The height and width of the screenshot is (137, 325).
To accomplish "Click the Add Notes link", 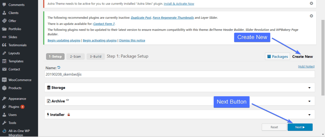I will coord(306,67).
